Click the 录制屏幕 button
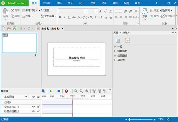This screenshot has height=122, width=178. coord(48,16)
